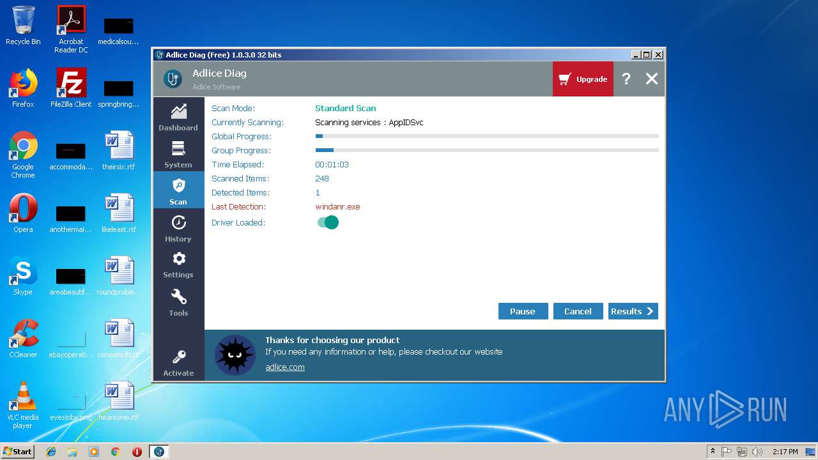Image resolution: width=818 pixels, height=460 pixels.
Task: Select hearsome.rtf document on desktop
Action: click(x=119, y=401)
